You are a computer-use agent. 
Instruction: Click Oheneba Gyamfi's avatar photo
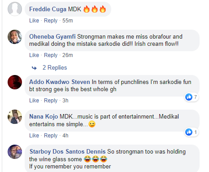click(15, 37)
